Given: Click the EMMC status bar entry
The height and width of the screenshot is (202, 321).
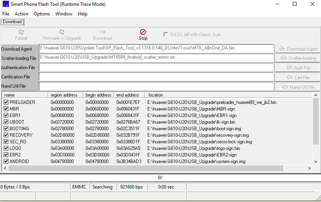Looking at the screenshot, I should [x=79, y=187].
